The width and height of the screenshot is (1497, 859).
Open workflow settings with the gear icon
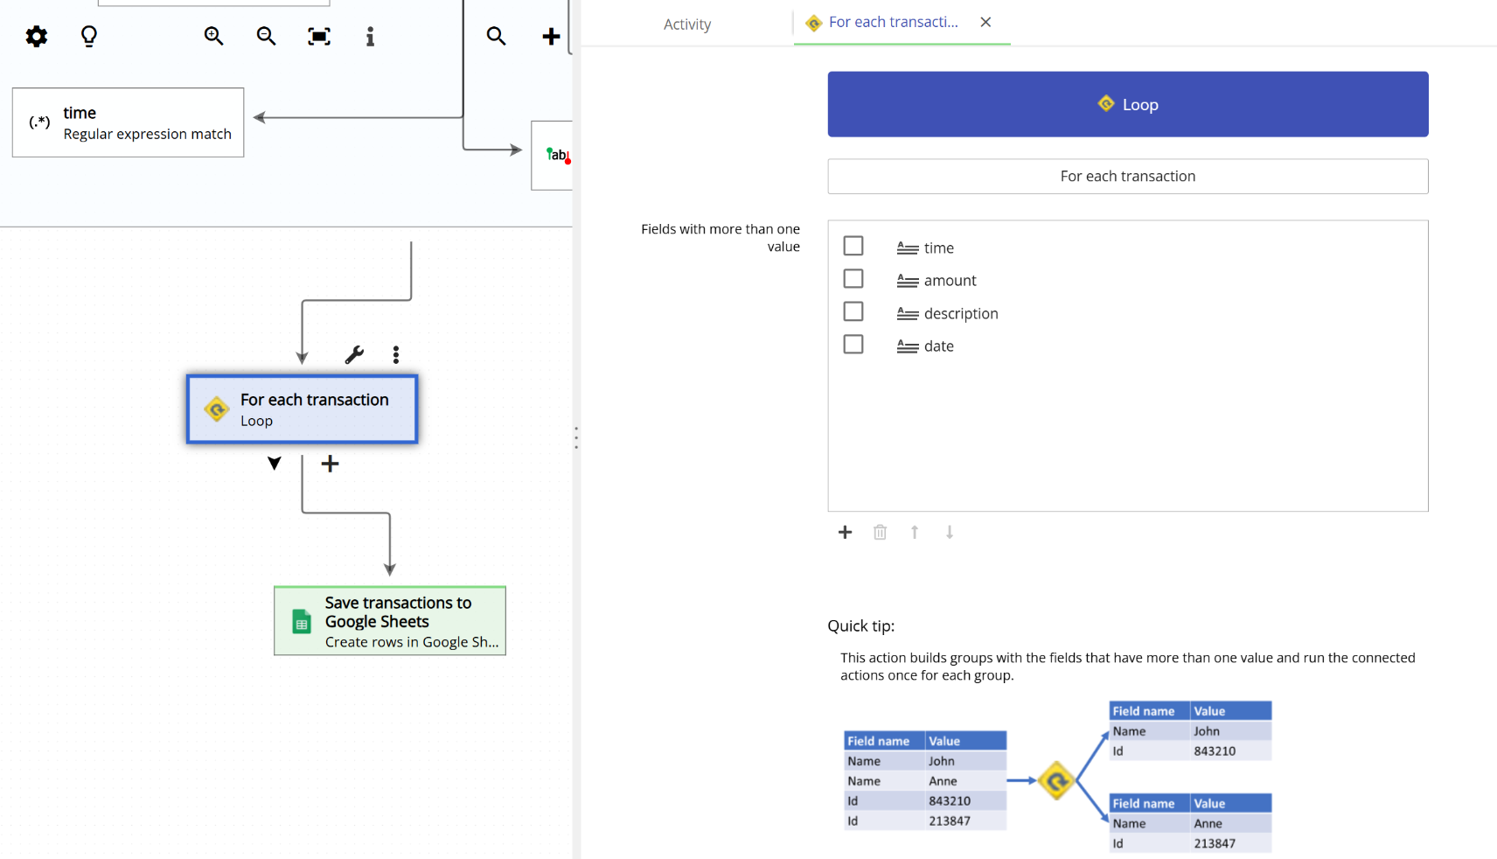pos(36,36)
